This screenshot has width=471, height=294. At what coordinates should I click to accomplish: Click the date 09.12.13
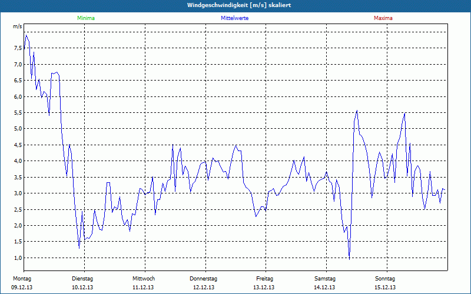tap(22, 288)
